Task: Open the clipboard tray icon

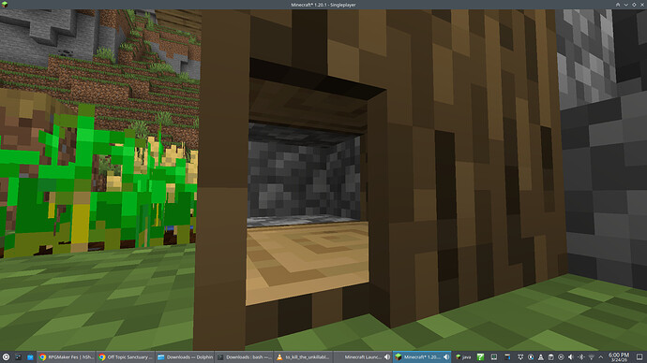Action: [550, 356]
